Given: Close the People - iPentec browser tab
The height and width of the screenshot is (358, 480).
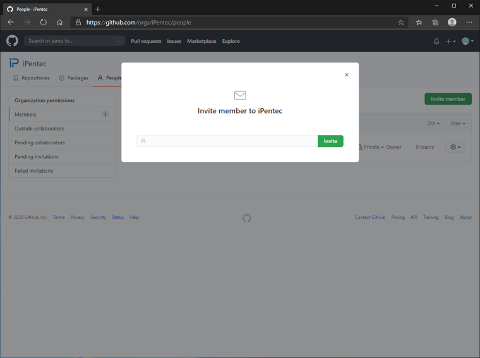Looking at the screenshot, I should pyautogui.click(x=86, y=9).
